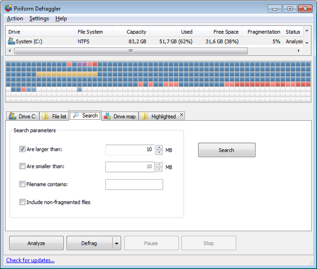Switch to the Drive map tab
The width and height of the screenshot is (317, 269).
[x=120, y=116]
